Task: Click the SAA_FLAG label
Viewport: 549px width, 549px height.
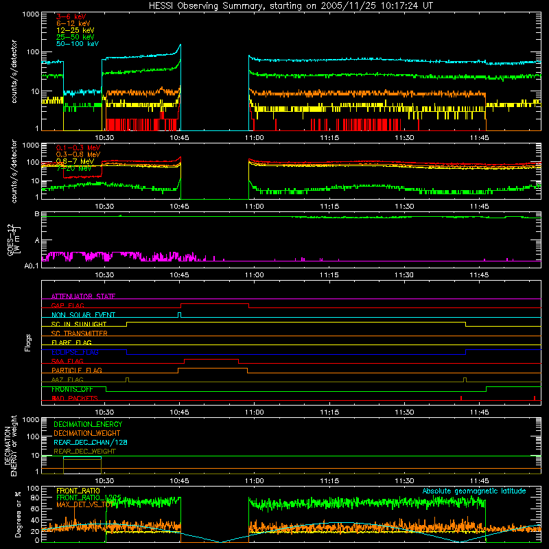Action: click(67, 361)
